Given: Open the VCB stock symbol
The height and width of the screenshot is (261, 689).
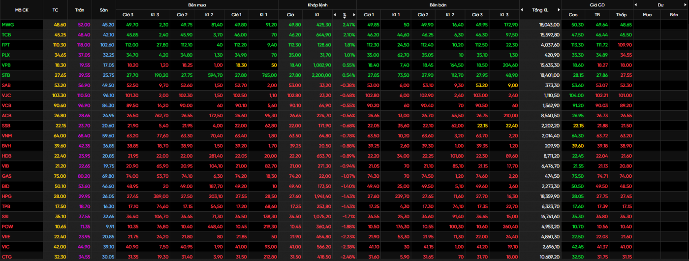Looking at the screenshot, I should pyautogui.click(x=6, y=105).
